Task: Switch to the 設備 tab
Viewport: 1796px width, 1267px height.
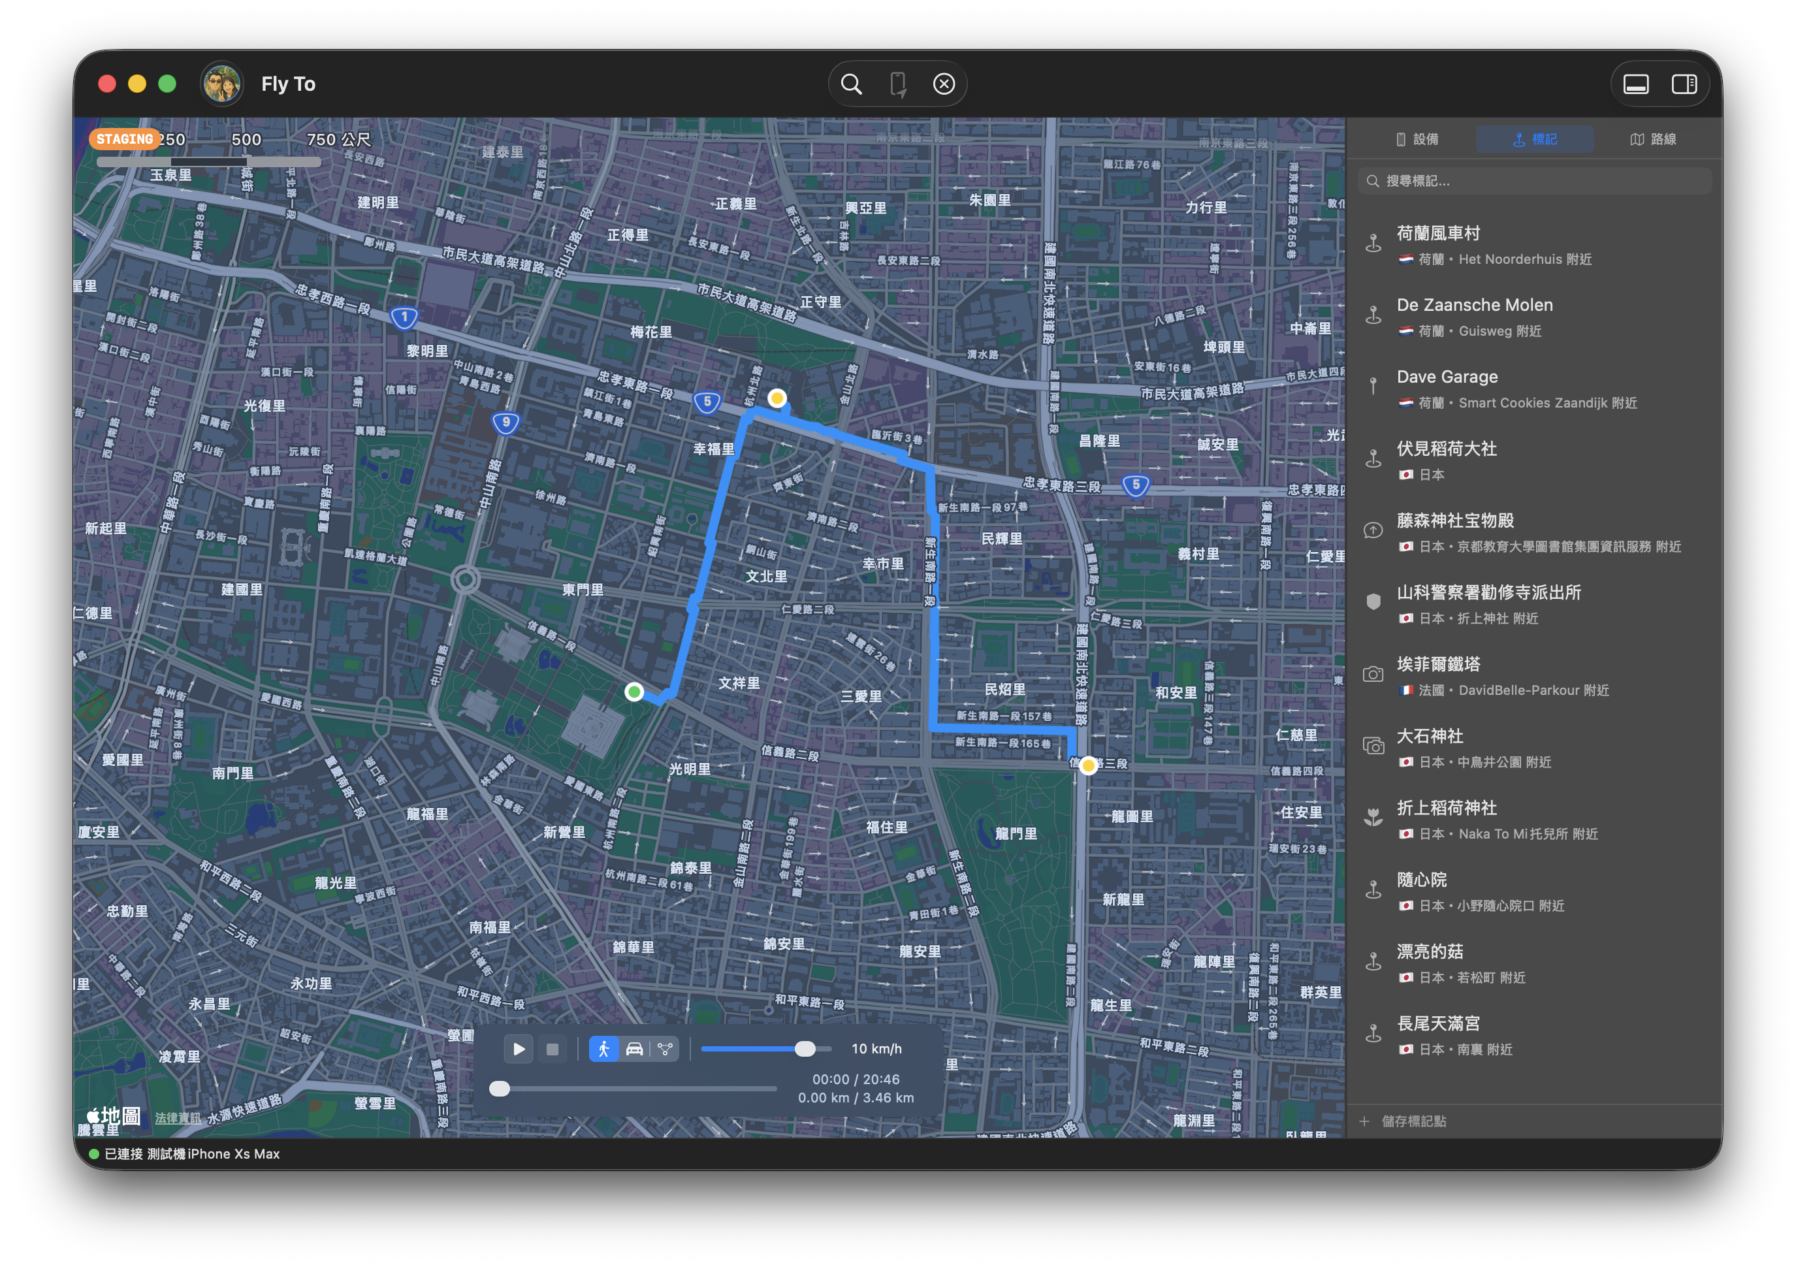Action: pos(1417,139)
